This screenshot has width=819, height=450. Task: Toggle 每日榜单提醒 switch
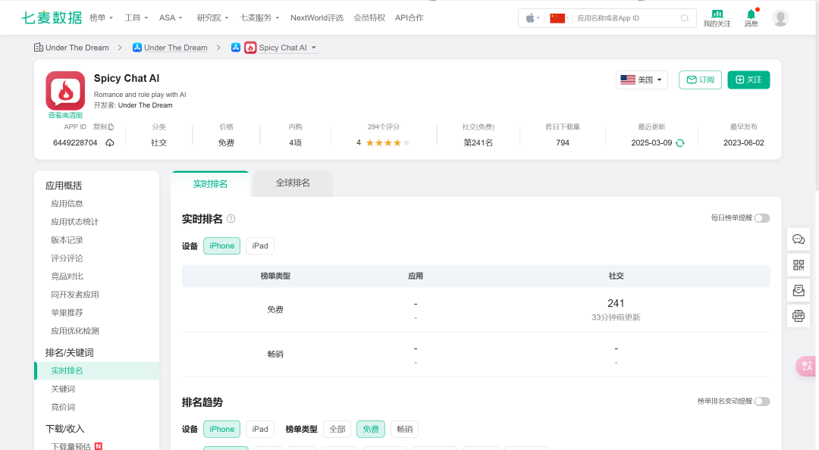(x=762, y=218)
